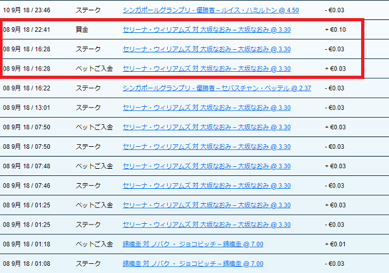Select the date cell "08 9月 18 / 07:48"
389x273 pixels.
click(x=27, y=166)
